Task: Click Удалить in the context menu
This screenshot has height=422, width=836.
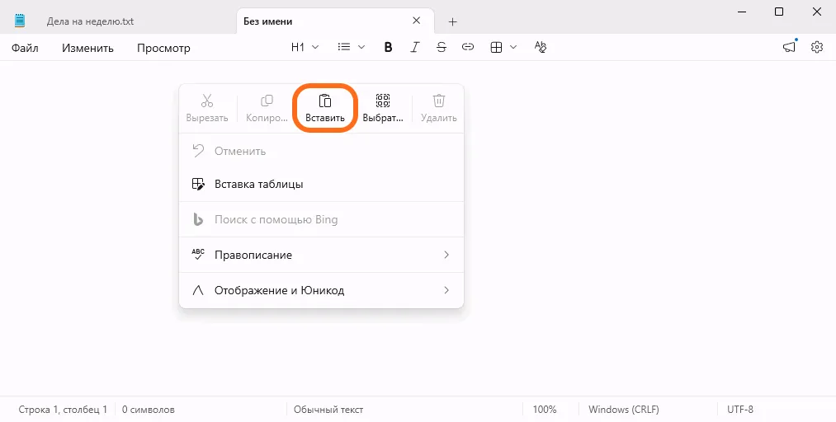Action: tap(439, 108)
